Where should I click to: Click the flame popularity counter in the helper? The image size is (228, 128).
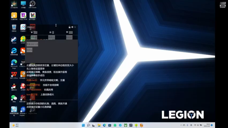[x=34, y=32]
